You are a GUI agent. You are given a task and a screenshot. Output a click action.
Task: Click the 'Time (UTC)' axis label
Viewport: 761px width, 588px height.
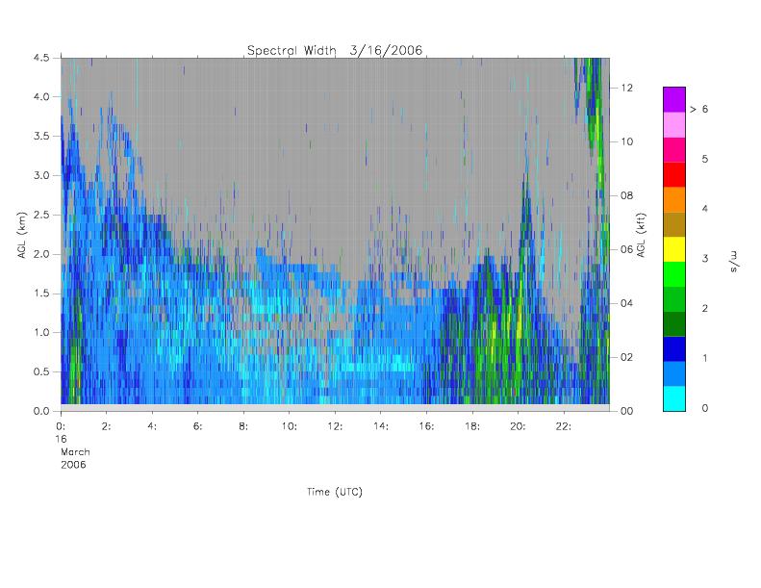335,492
